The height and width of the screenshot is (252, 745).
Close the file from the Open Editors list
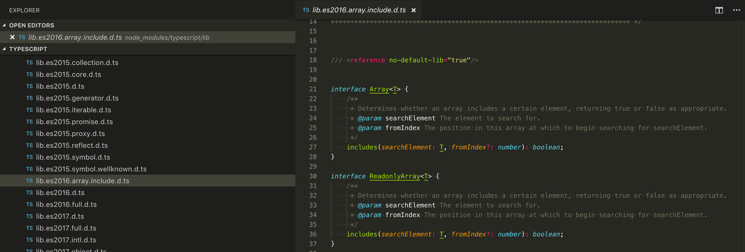pyautogui.click(x=12, y=37)
